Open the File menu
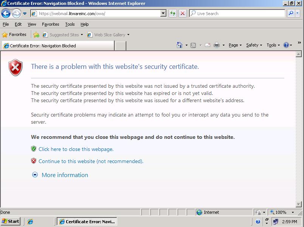304x227 pixels. pos(6,24)
